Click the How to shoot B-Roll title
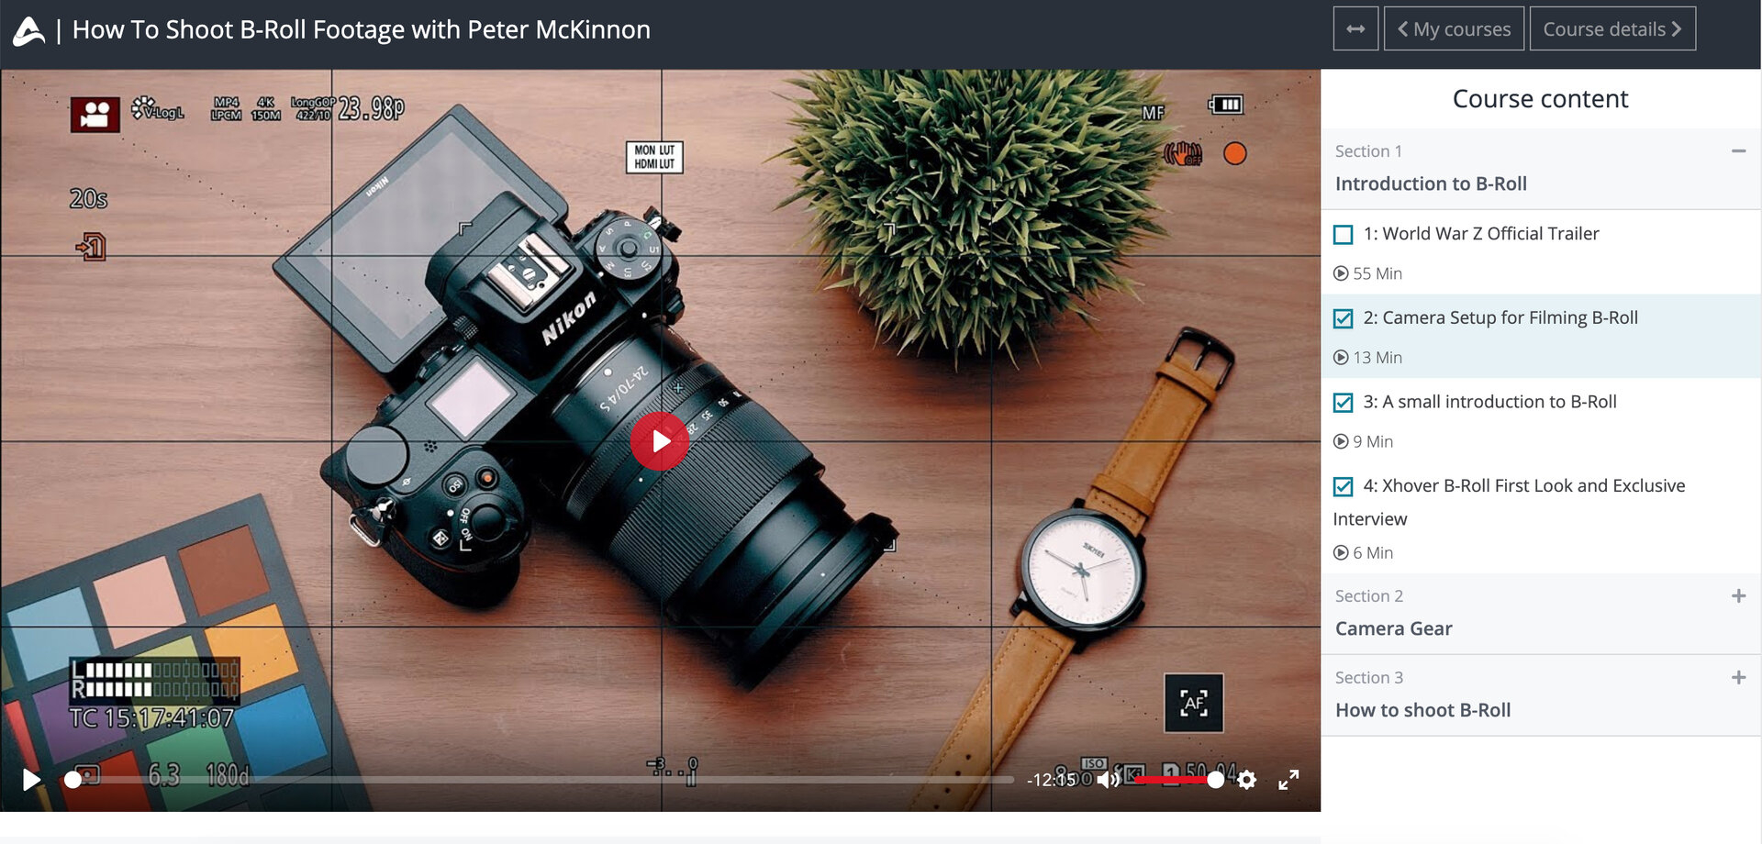1762x844 pixels. pyautogui.click(x=1422, y=710)
